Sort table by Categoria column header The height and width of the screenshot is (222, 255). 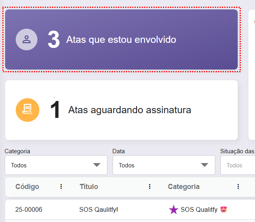tap(183, 187)
